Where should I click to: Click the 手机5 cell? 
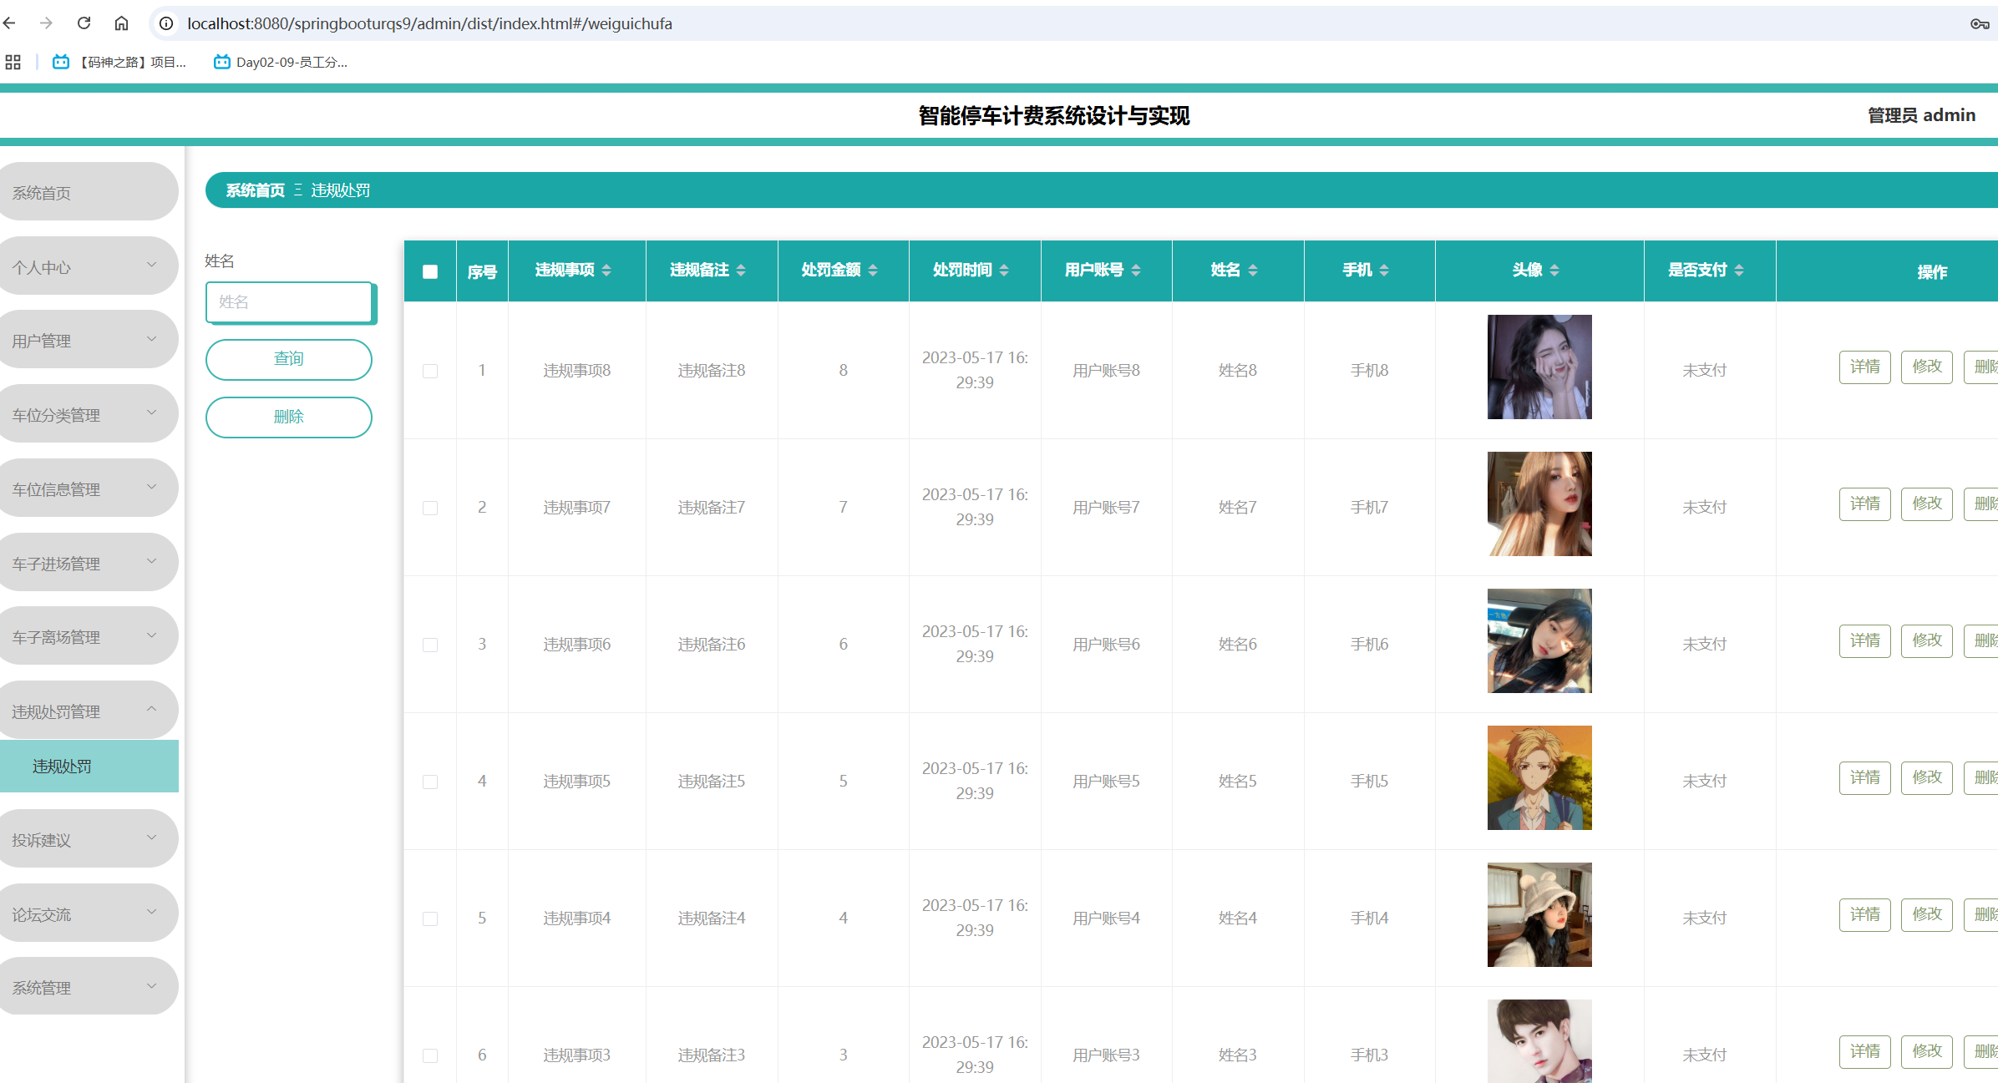click(x=1369, y=781)
